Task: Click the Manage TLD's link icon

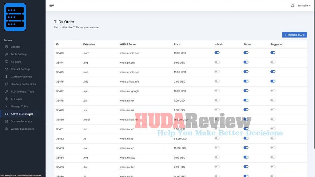Action: click(x=6, y=106)
